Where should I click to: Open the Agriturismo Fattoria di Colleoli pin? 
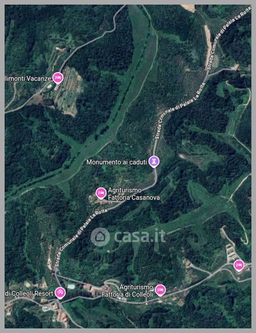pyautogui.click(x=160, y=290)
